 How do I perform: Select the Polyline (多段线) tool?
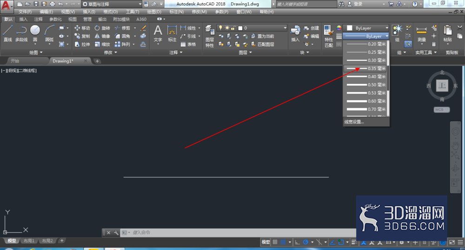[21, 33]
